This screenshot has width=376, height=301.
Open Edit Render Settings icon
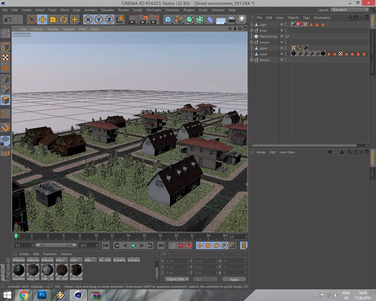[154, 20]
